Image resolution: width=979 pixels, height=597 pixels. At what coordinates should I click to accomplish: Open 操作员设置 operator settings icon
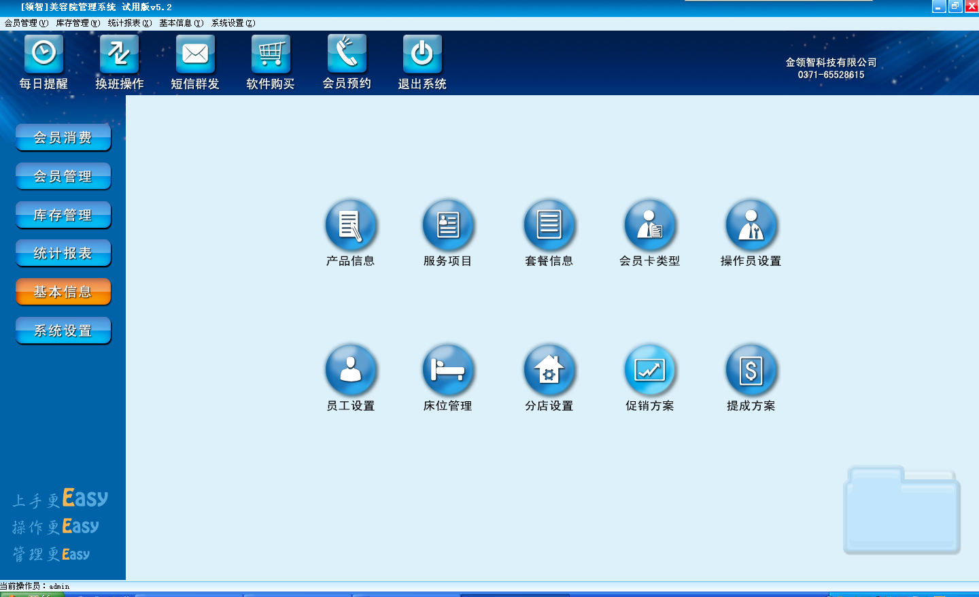coord(751,225)
